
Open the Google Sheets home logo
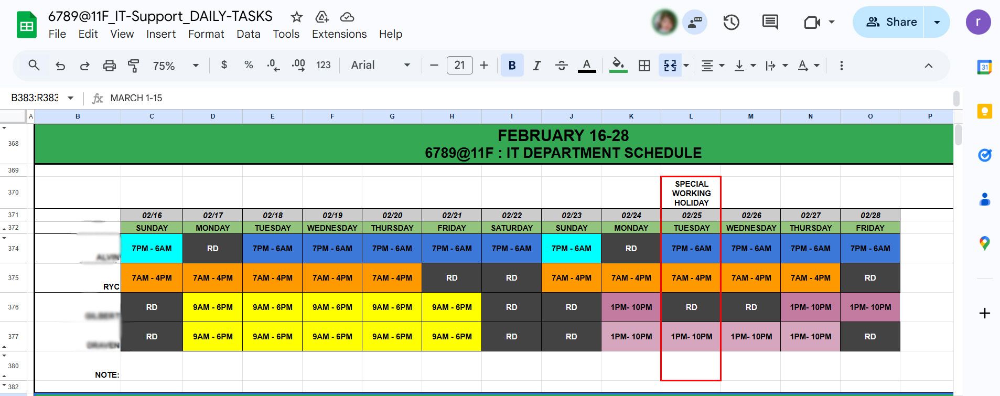pyautogui.click(x=27, y=25)
